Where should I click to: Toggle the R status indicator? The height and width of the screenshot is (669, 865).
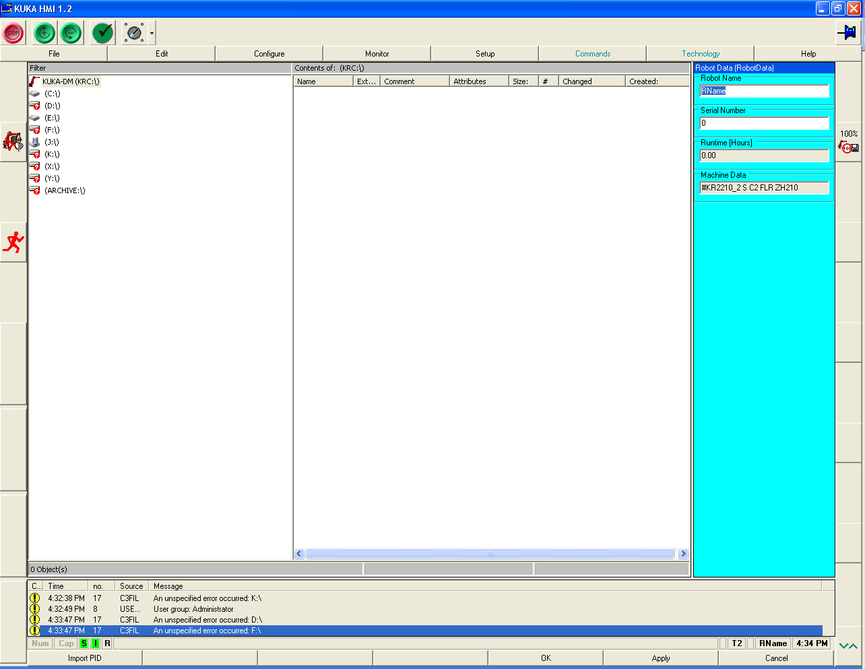coord(107,643)
